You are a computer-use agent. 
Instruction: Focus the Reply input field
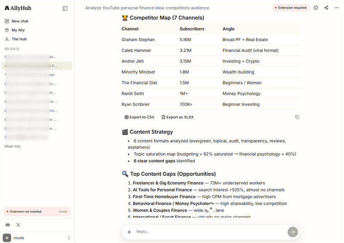[x=211, y=232]
